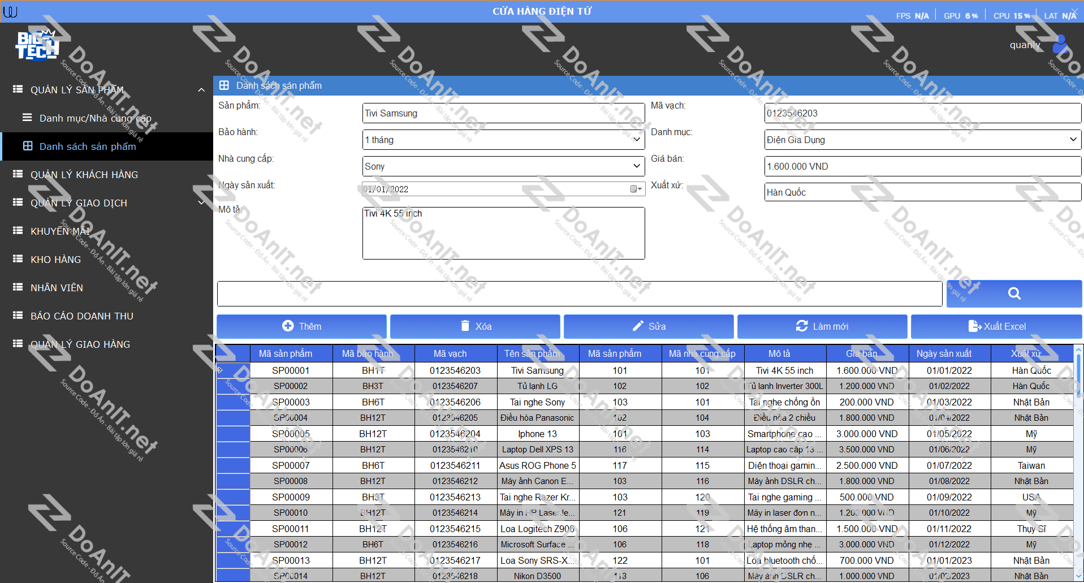The width and height of the screenshot is (1084, 583).
Task: Click the list icon next to NHÂN VIÊN
Action: pos(18,287)
